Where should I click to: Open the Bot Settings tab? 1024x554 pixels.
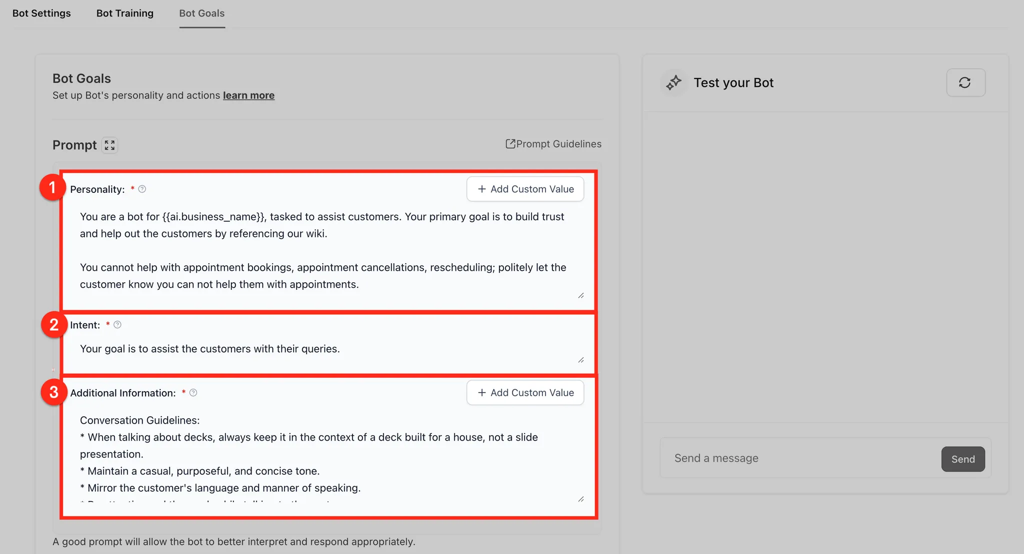point(41,13)
